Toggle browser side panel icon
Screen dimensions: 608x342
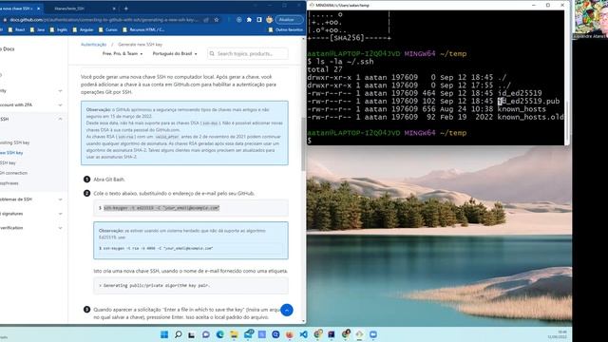click(x=259, y=20)
